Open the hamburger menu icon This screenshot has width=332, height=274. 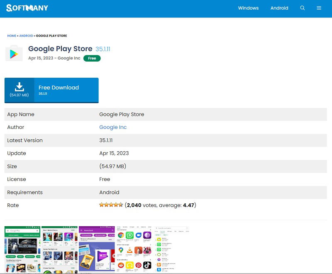coord(319,8)
